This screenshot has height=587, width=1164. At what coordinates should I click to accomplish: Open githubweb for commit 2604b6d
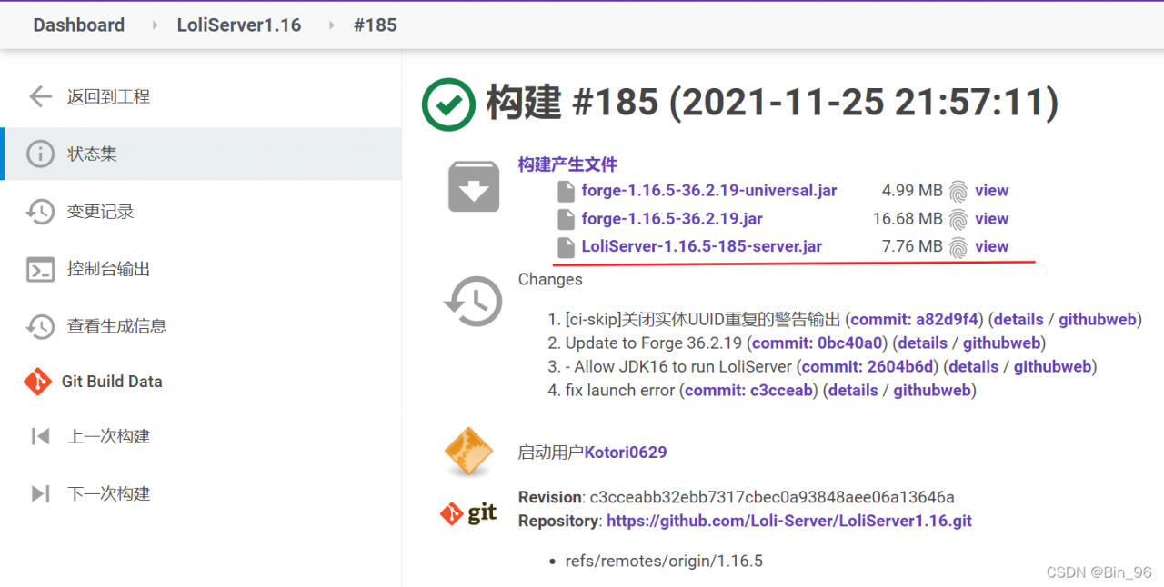(x=1053, y=367)
